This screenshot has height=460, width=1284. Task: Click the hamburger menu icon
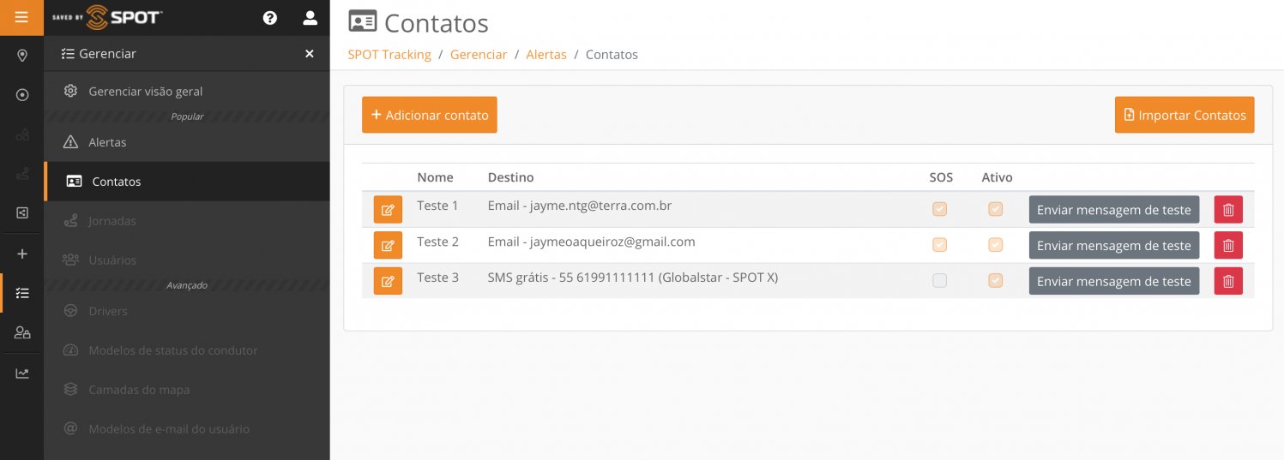pyautogui.click(x=21, y=17)
